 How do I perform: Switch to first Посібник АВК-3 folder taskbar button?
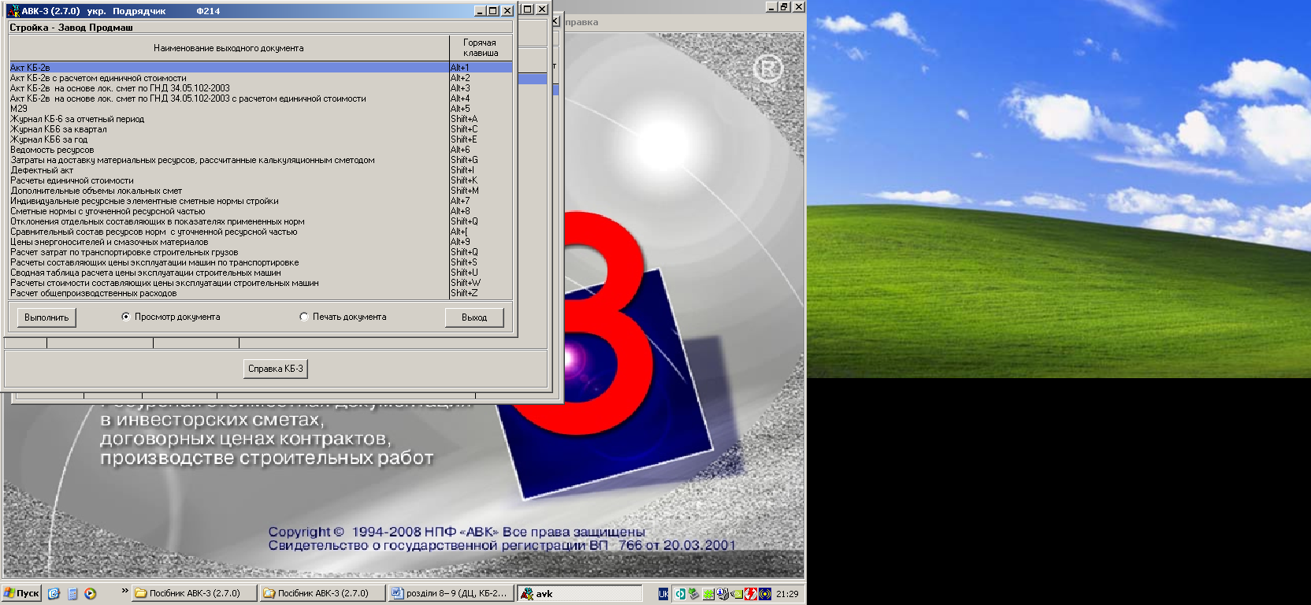pyautogui.click(x=195, y=593)
